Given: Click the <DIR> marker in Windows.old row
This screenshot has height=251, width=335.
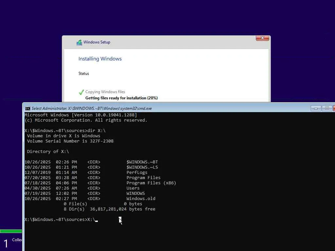Looking at the screenshot, I should coord(94,198).
